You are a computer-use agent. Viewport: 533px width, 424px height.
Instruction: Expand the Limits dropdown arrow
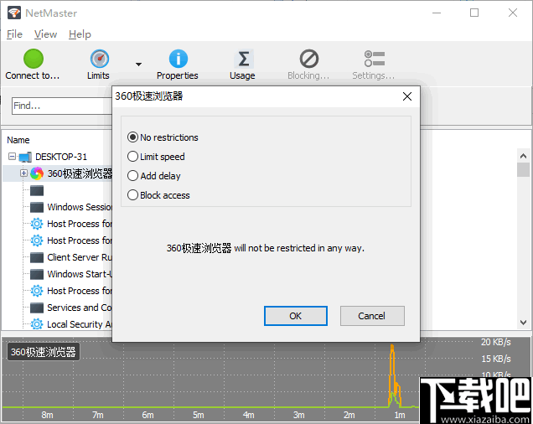click(138, 65)
